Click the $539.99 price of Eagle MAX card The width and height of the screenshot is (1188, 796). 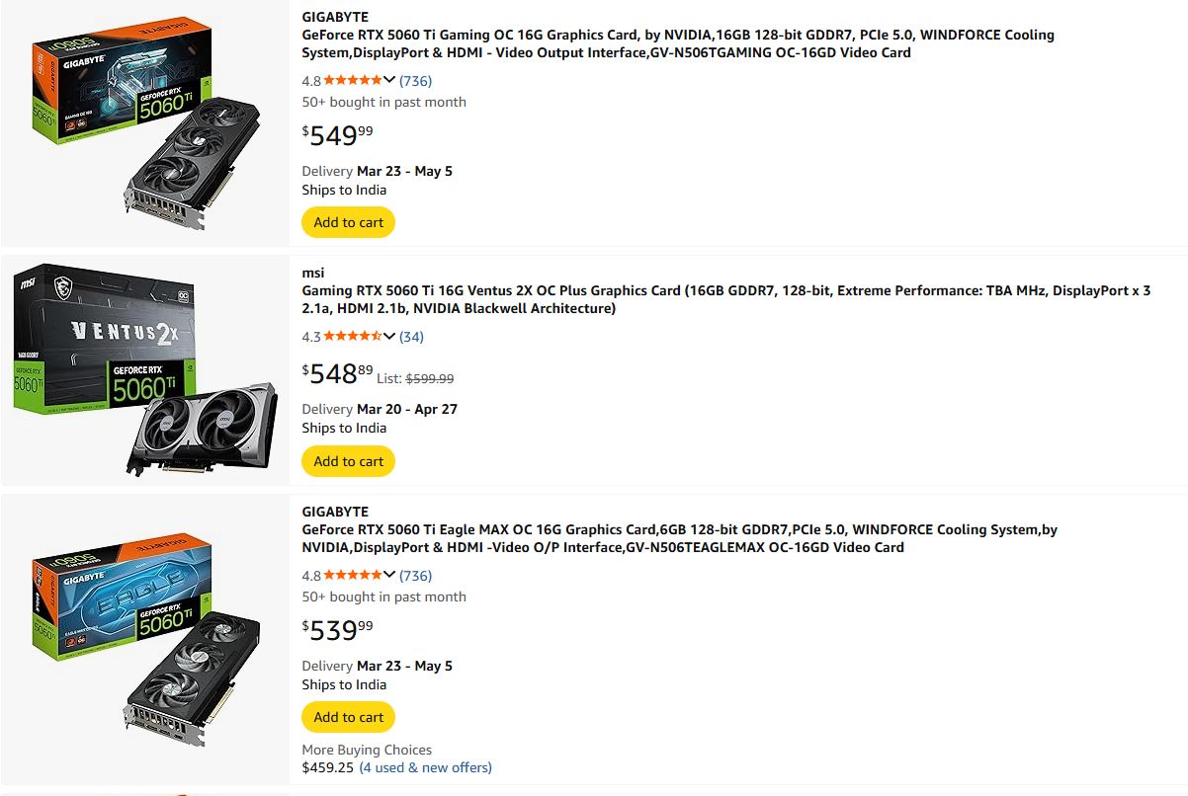point(338,630)
